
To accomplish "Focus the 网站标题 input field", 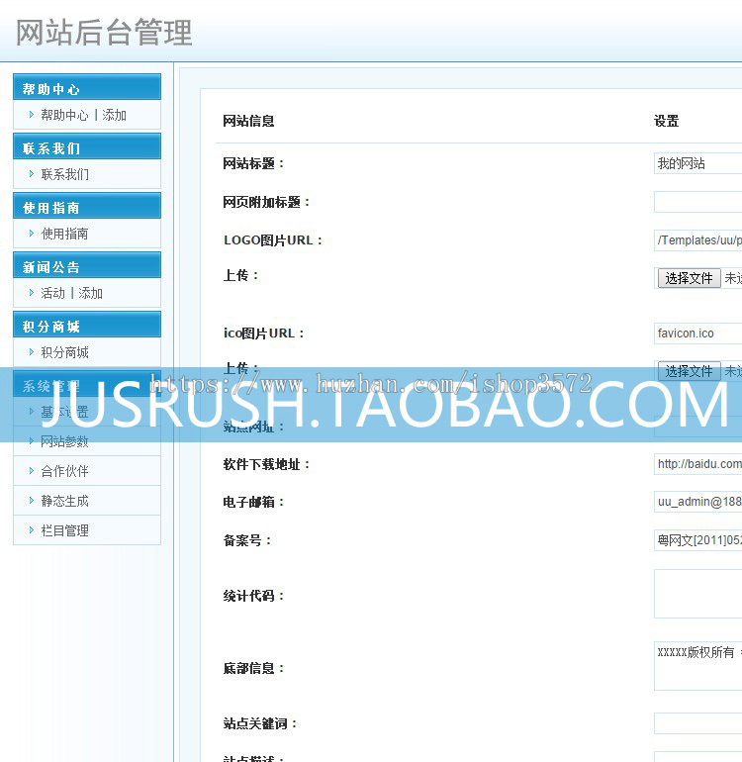I will 697,163.
